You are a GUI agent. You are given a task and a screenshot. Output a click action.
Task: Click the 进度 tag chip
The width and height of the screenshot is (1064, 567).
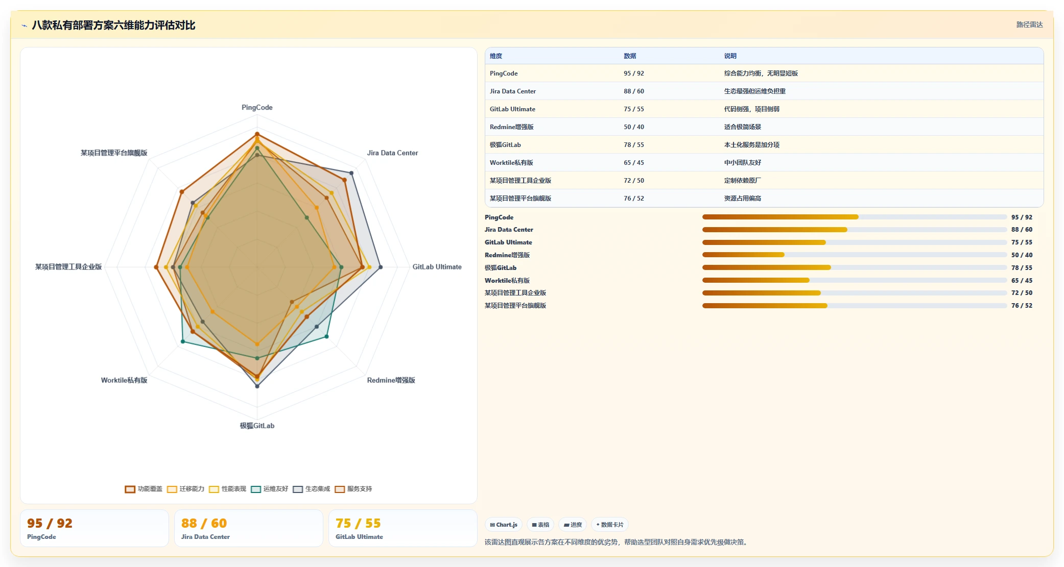[573, 525]
